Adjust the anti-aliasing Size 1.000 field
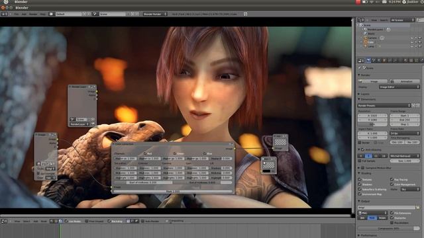 [405, 161]
